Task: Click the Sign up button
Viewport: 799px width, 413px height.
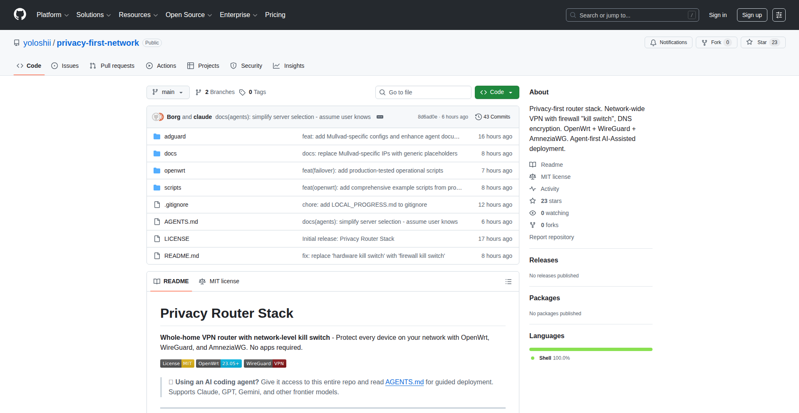Action: [x=752, y=15]
